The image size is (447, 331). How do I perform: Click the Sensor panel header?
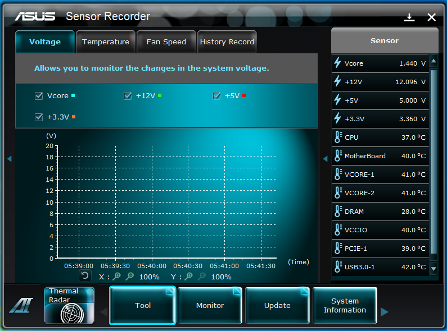tap(385, 40)
